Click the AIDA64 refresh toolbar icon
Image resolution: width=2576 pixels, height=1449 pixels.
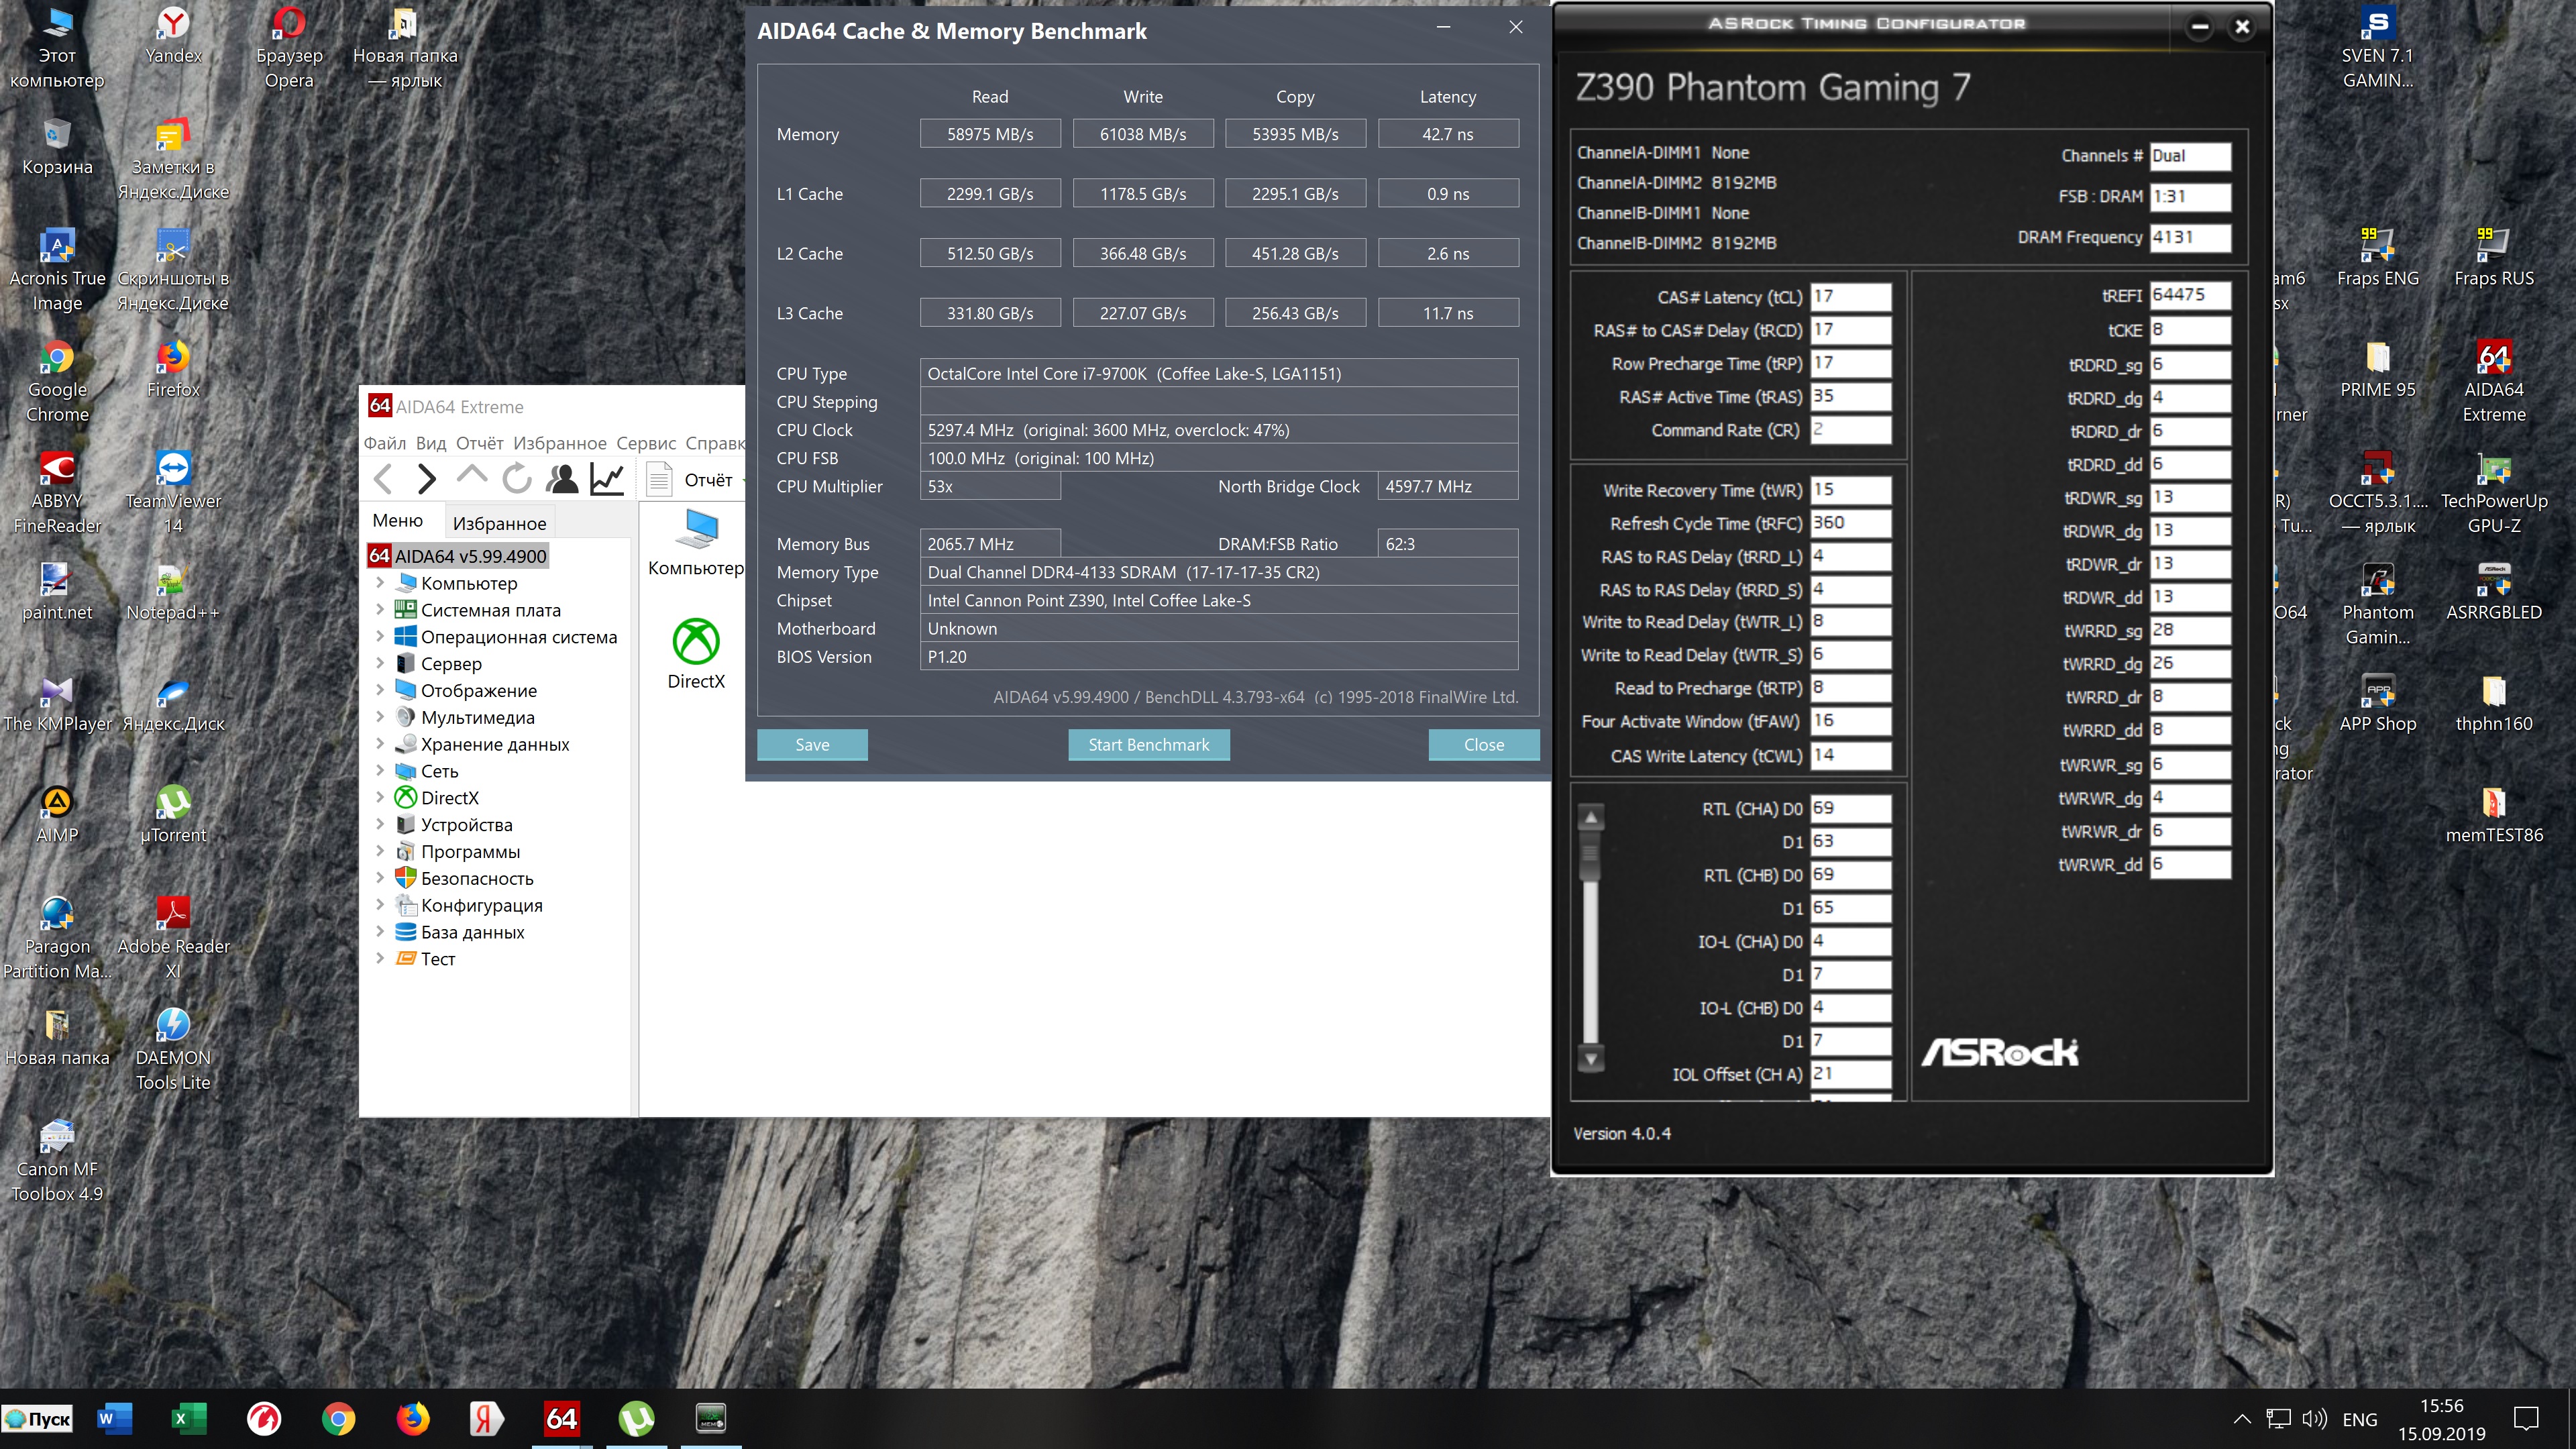click(516, 479)
